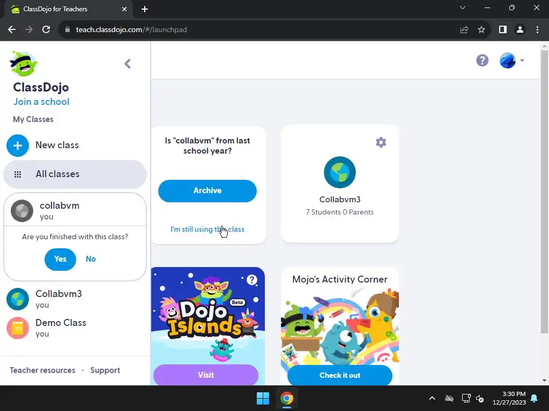Click the grey collabvm class avatar
Screen dimensions: 549x411
21,211
